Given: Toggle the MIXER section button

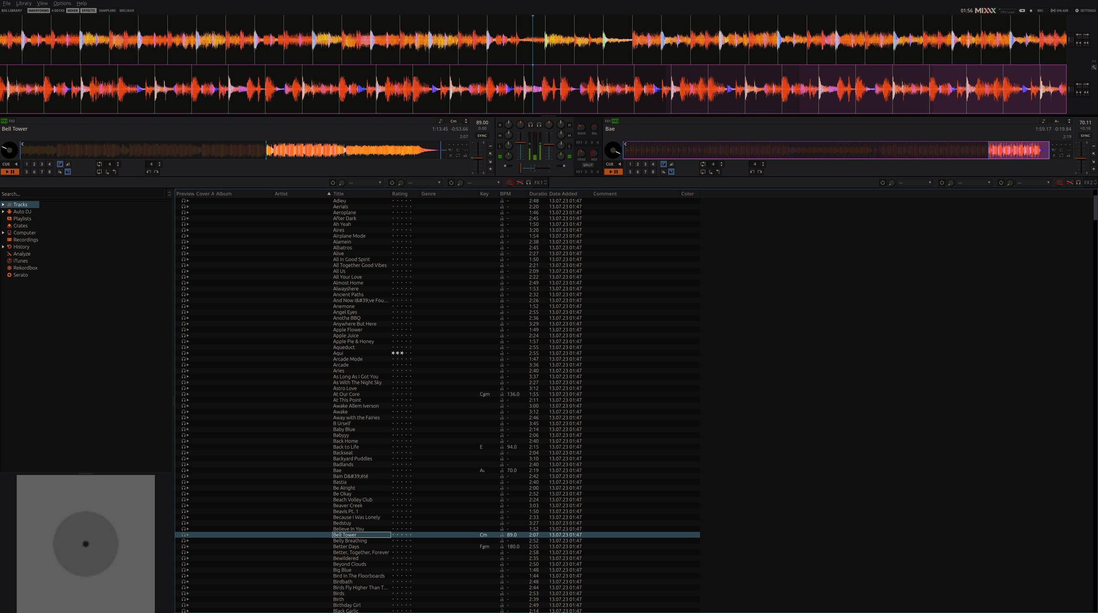Looking at the screenshot, I should point(73,11).
